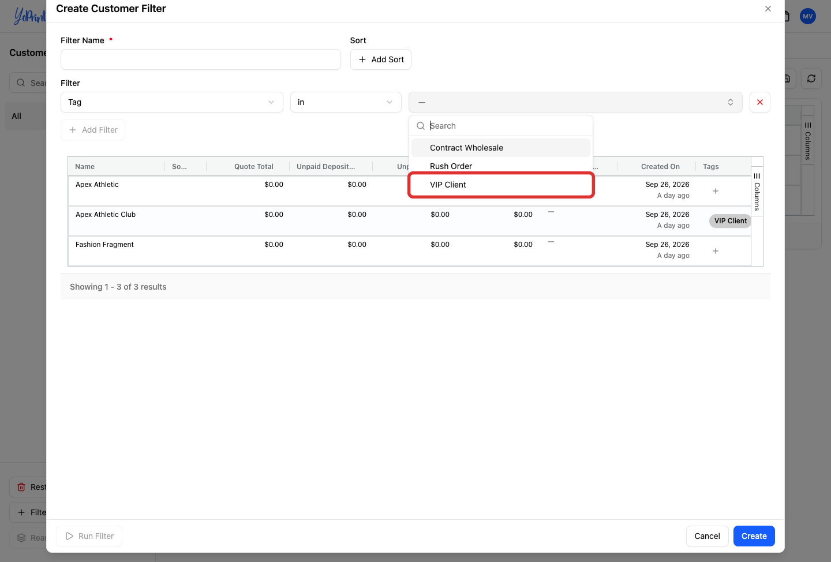Click the search magnifier icon in dropdown
The image size is (831, 562).
[x=421, y=126]
